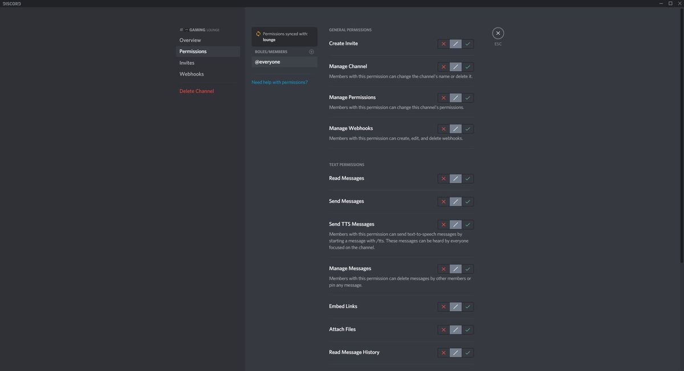Click the permissions sync icon near lounge

click(x=258, y=33)
